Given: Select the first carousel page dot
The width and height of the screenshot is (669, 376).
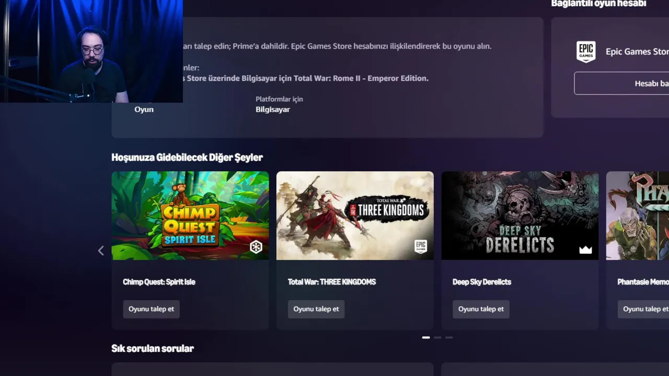Looking at the screenshot, I should tap(426, 337).
